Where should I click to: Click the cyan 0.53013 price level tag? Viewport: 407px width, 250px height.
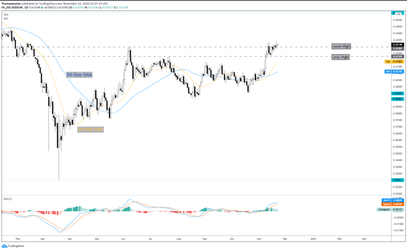[397, 180]
